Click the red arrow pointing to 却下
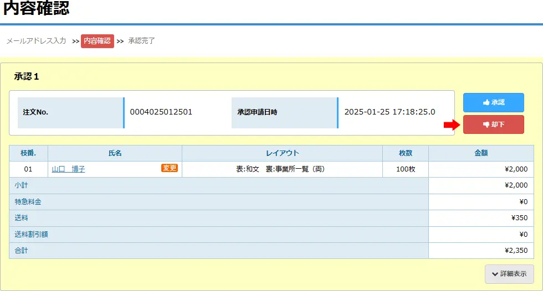The height and width of the screenshot is (291, 543). pyautogui.click(x=452, y=124)
